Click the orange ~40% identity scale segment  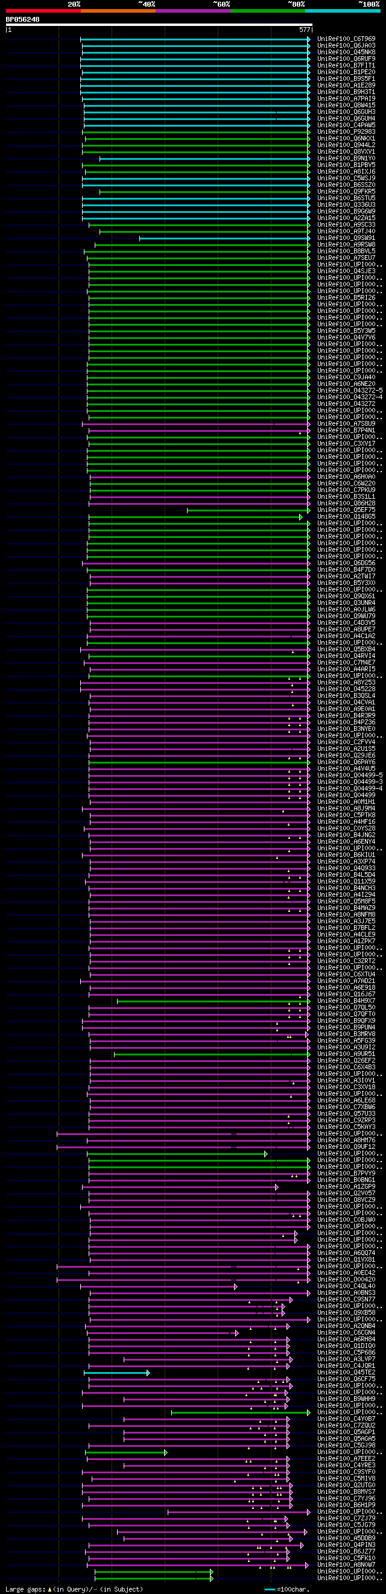click(x=118, y=10)
